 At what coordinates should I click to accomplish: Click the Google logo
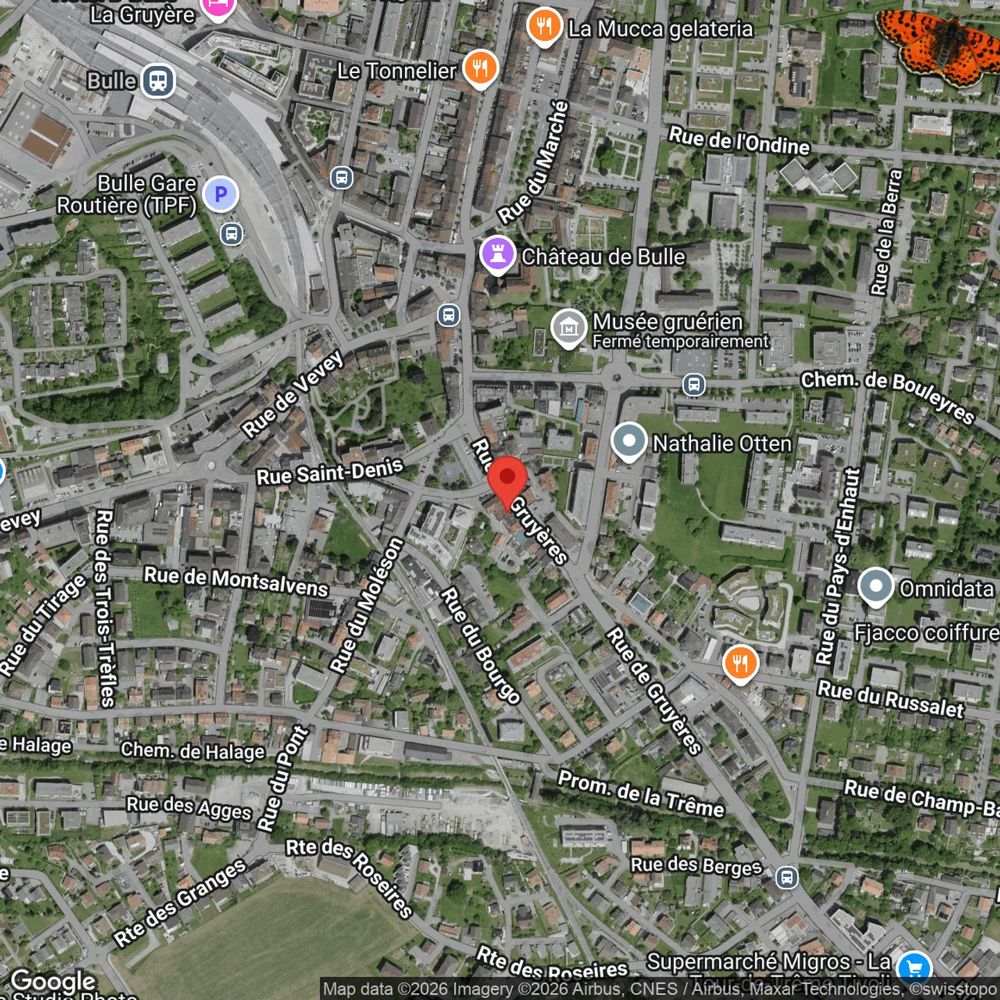point(53,981)
